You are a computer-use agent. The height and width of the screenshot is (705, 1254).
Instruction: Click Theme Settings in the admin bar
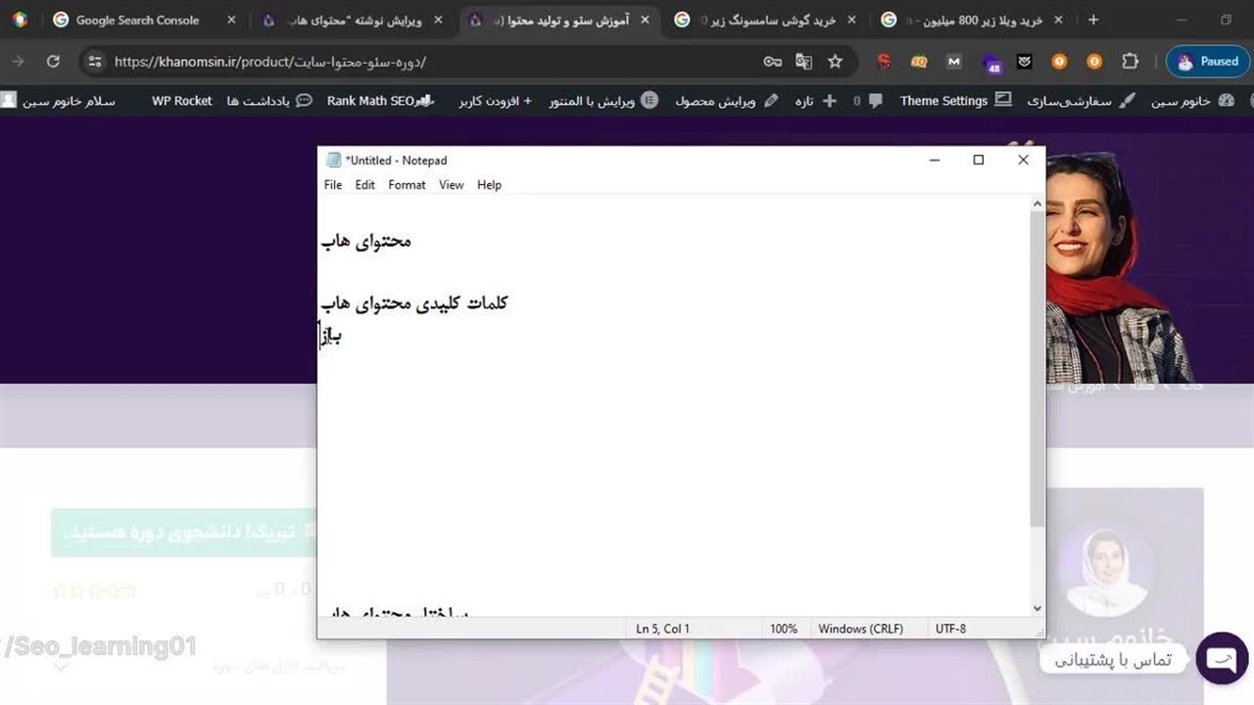(x=943, y=101)
